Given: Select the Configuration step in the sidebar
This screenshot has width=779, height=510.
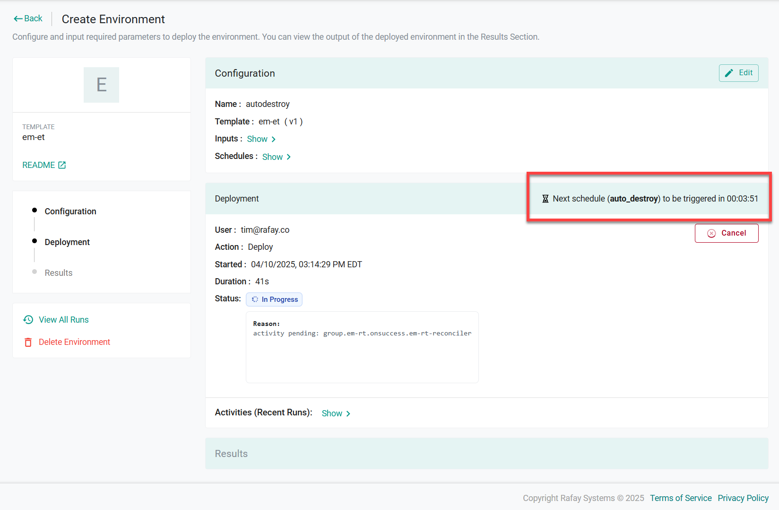Looking at the screenshot, I should point(70,211).
